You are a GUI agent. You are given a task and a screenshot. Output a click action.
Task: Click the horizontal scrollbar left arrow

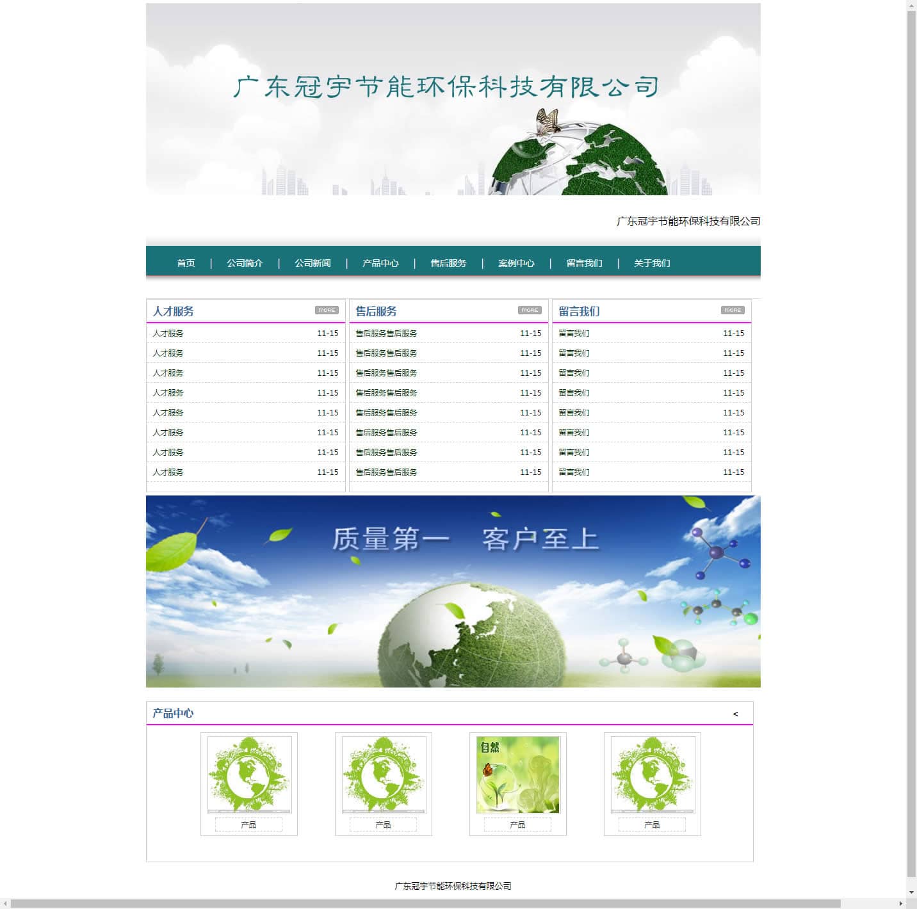click(x=6, y=904)
